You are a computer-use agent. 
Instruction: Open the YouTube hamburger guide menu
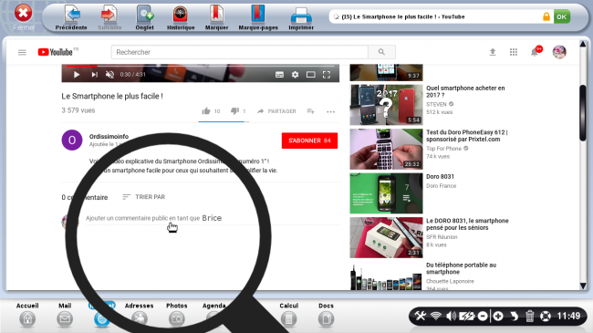tap(22, 52)
